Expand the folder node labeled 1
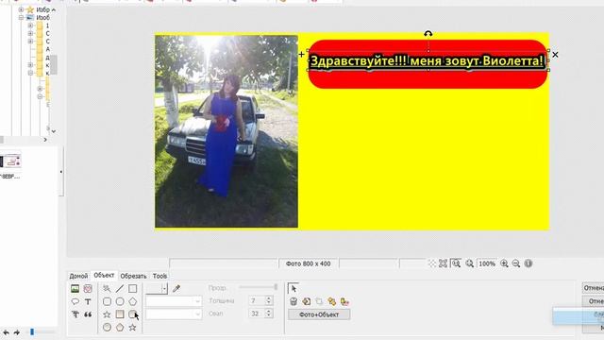 tap(30, 25)
